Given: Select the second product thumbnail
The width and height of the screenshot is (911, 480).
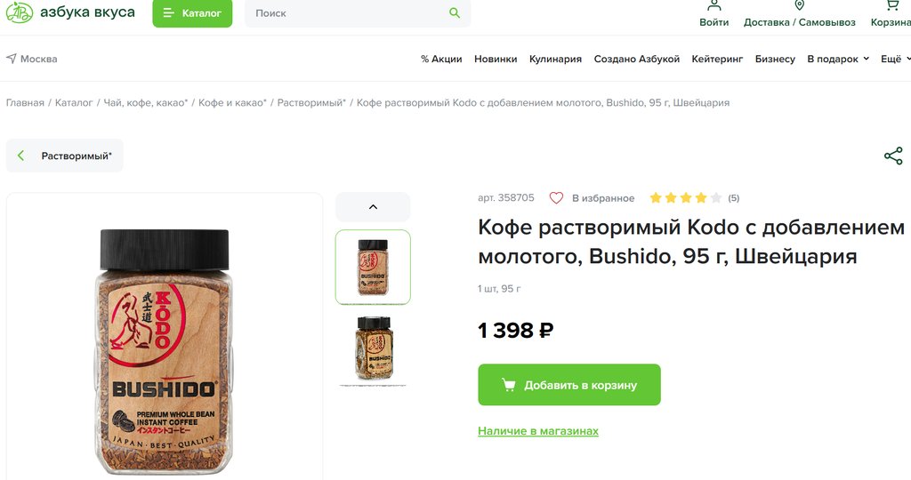Looking at the screenshot, I should pos(373,348).
